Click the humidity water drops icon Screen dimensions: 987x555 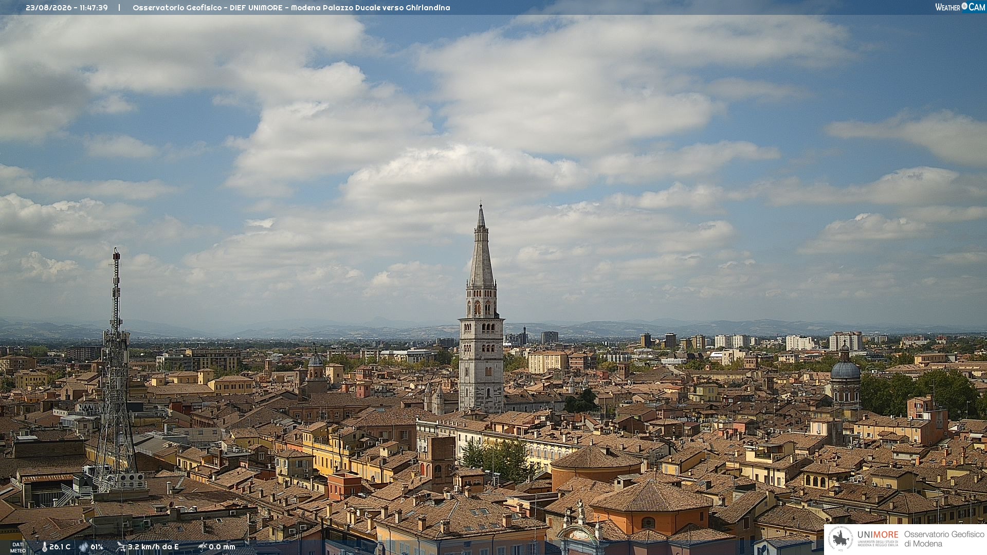(84, 547)
